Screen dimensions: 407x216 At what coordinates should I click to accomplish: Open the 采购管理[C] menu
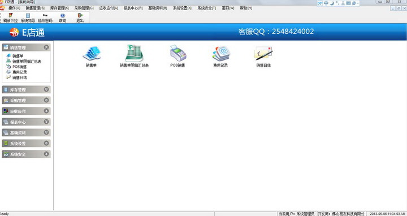coord(84,8)
